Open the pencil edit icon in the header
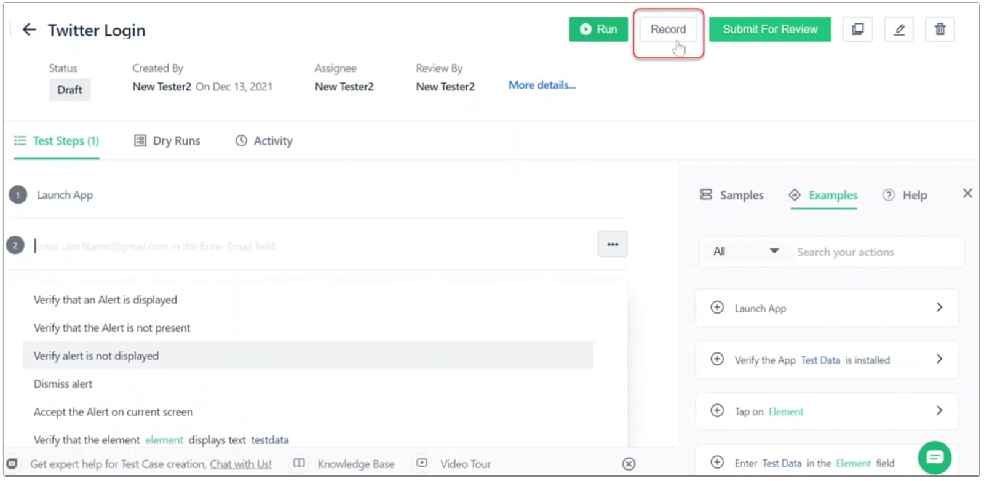Viewport: 984px width, 481px height. point(899,29)
